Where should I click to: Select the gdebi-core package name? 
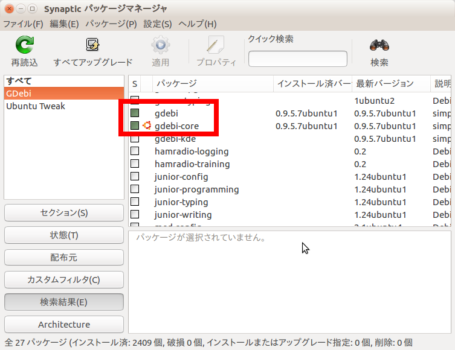tap(176, 126)
